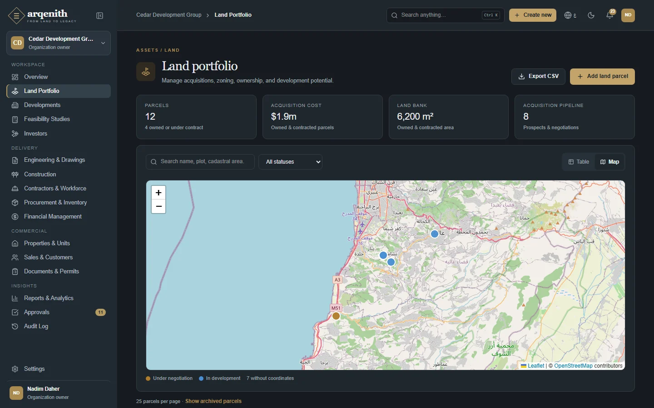654x408 pixels.
Task: Click the Sales & Customers people icon
Action: click(15, 257)
